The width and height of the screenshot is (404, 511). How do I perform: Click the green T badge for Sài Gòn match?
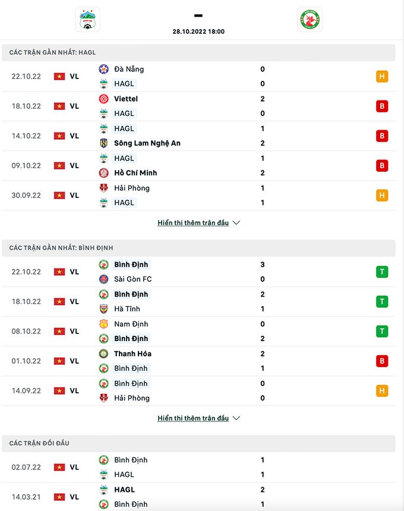click(382, 272)
